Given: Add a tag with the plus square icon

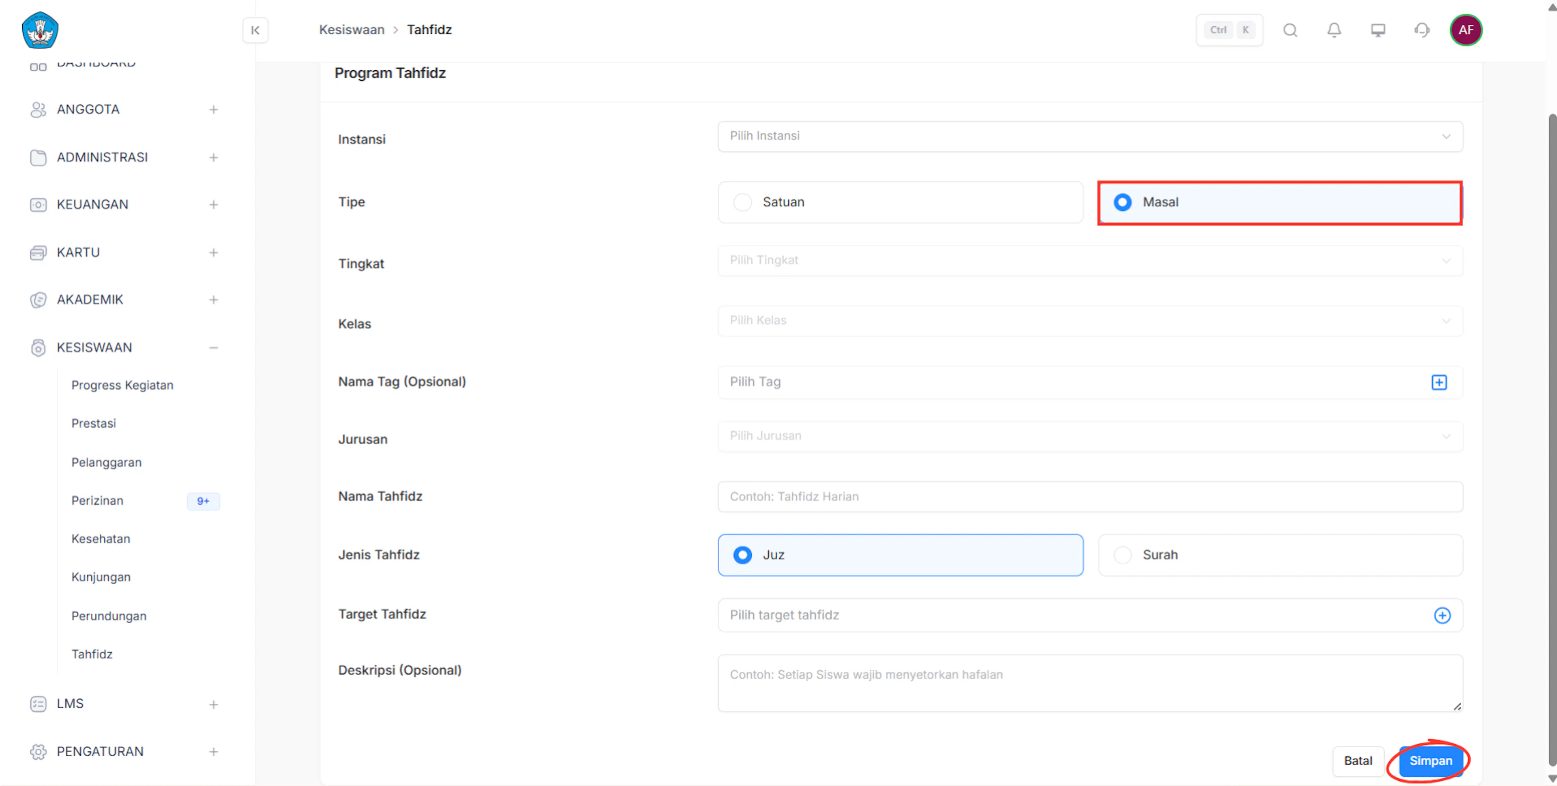Looking at the screenshot, I should (1439, 382).
